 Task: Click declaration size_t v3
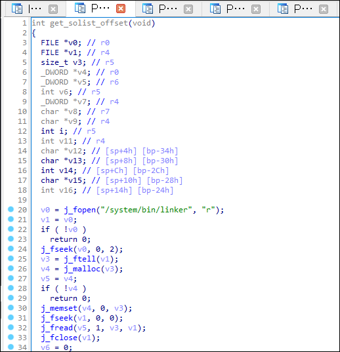(x=64, y=62)
